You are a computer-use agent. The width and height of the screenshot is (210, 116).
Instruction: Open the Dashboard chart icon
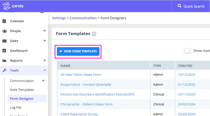[4, 51]
